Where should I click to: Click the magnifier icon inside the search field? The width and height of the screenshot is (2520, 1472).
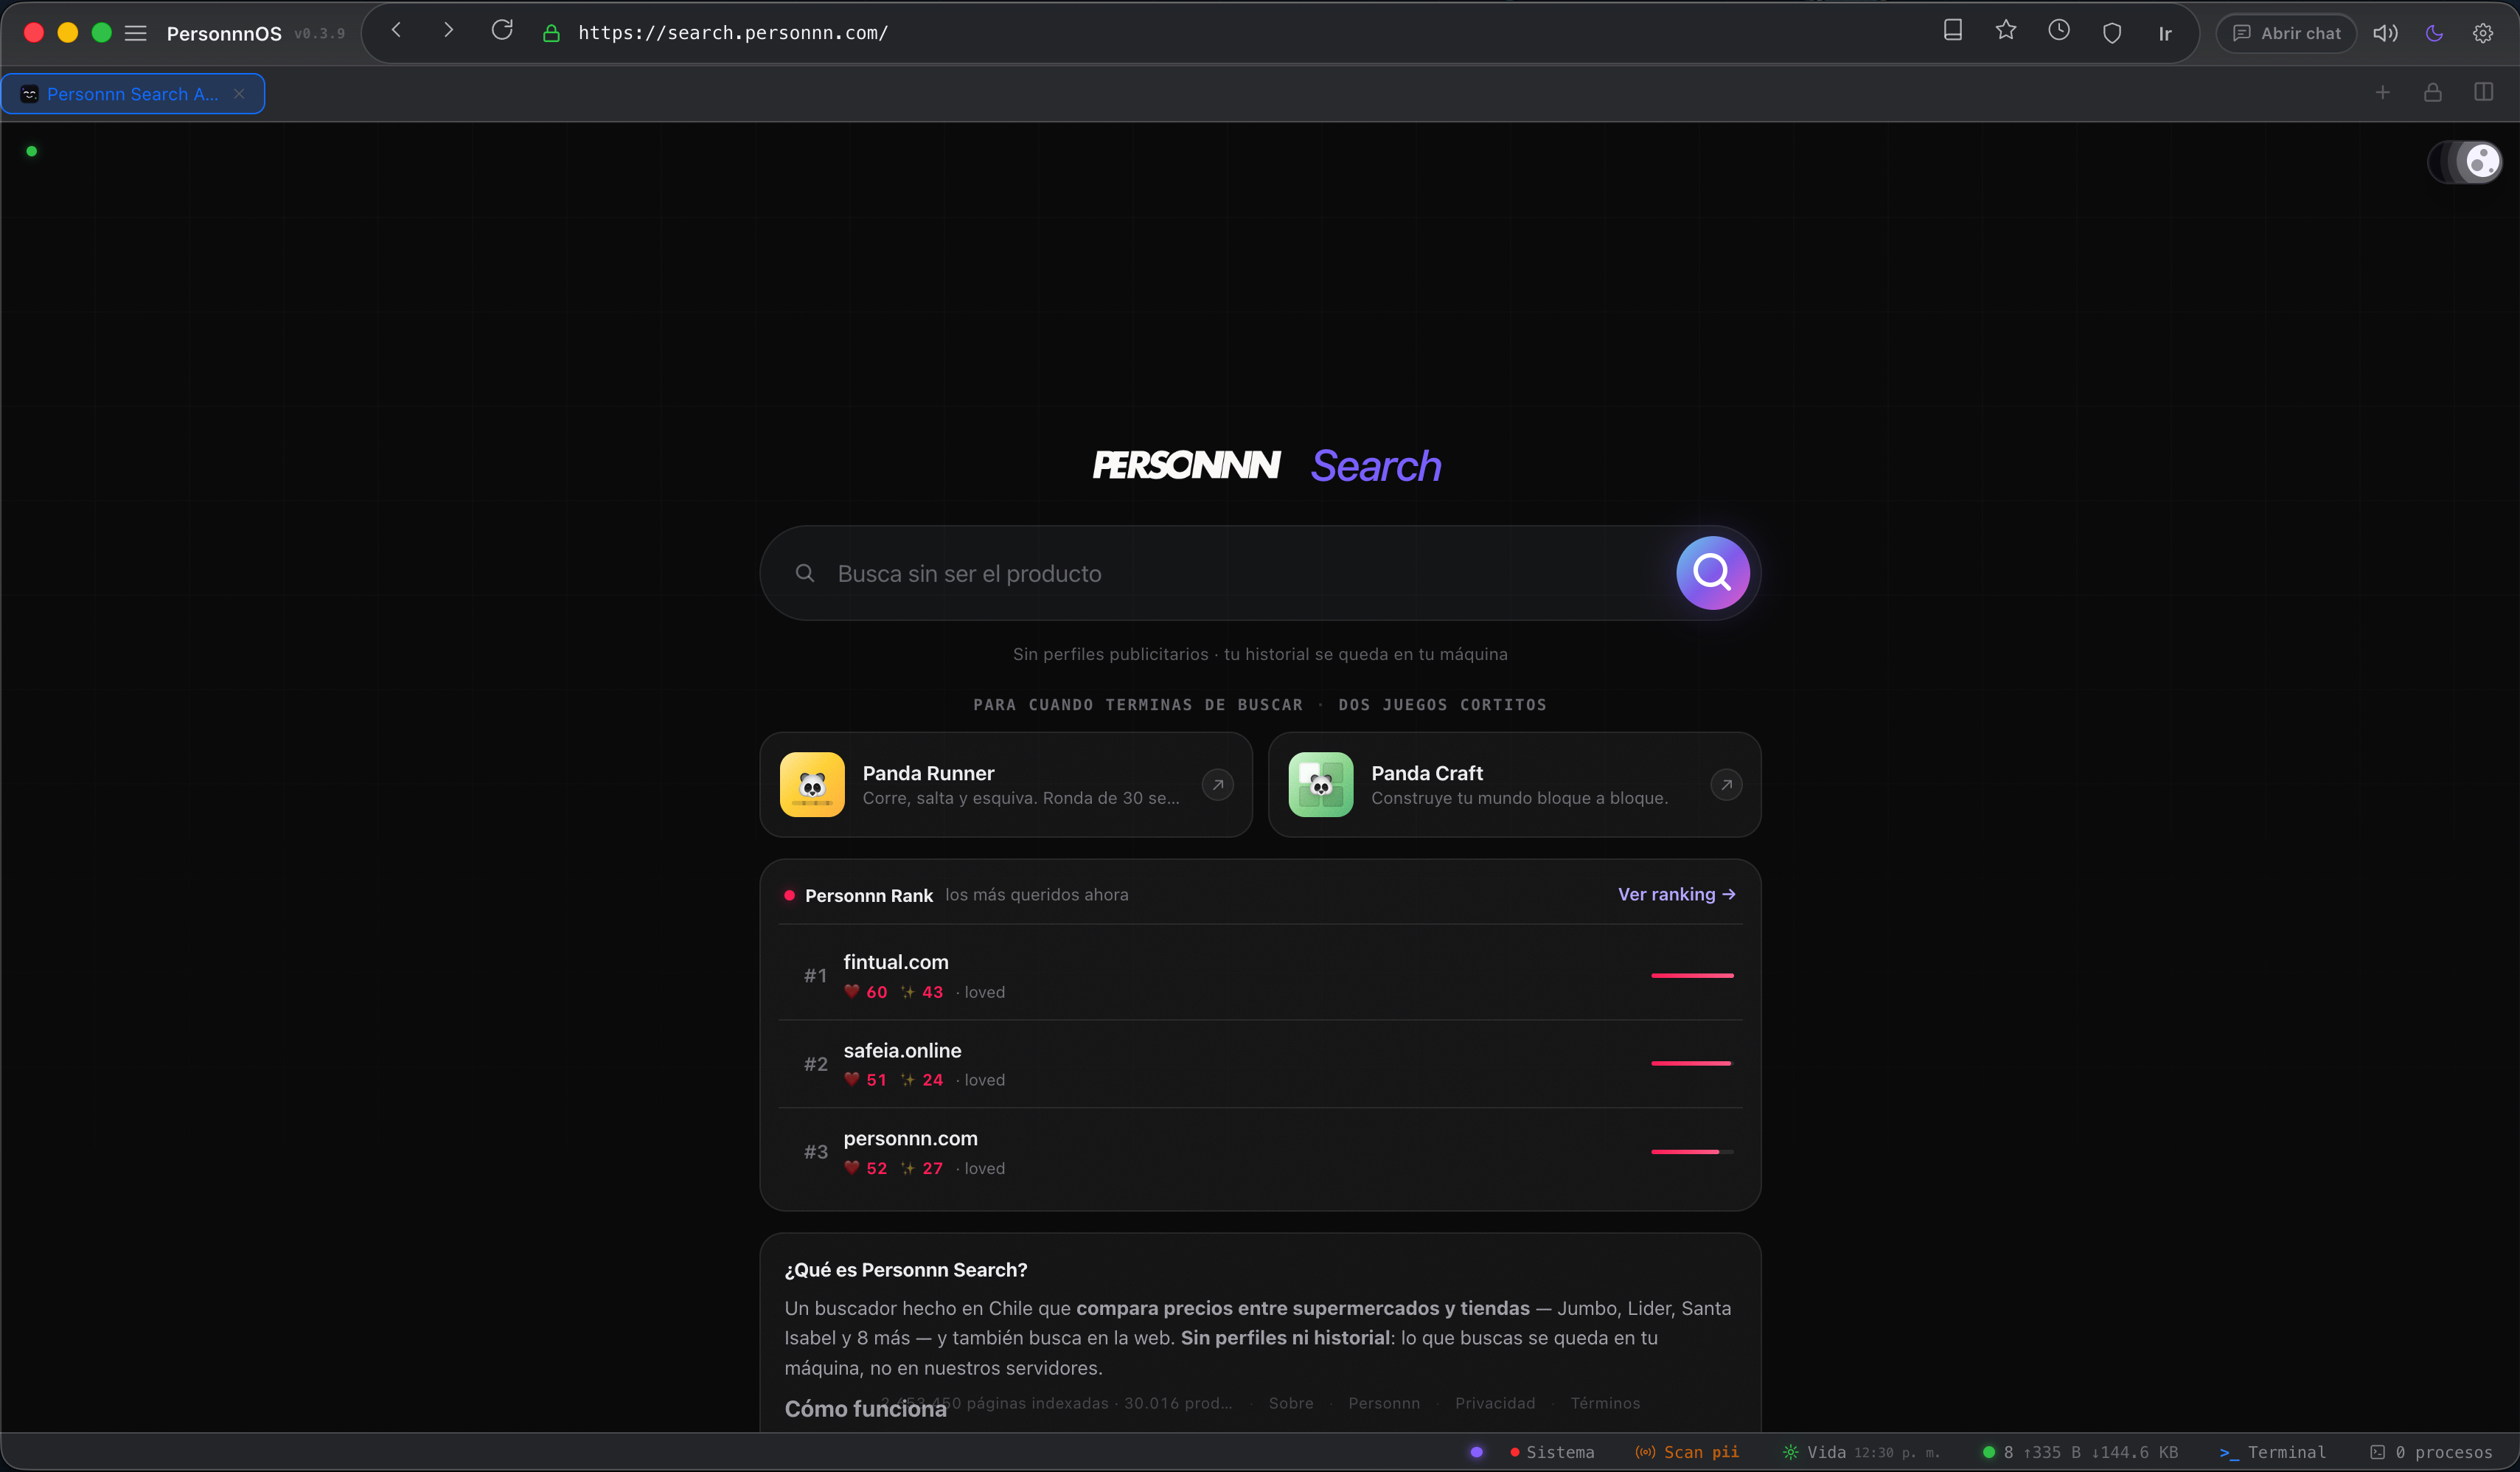click(804, 573)
